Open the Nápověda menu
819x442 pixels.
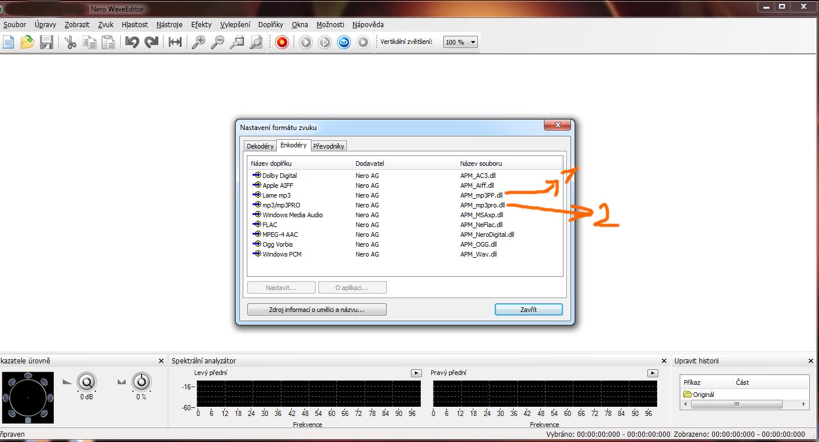click(x=368, y=25)
